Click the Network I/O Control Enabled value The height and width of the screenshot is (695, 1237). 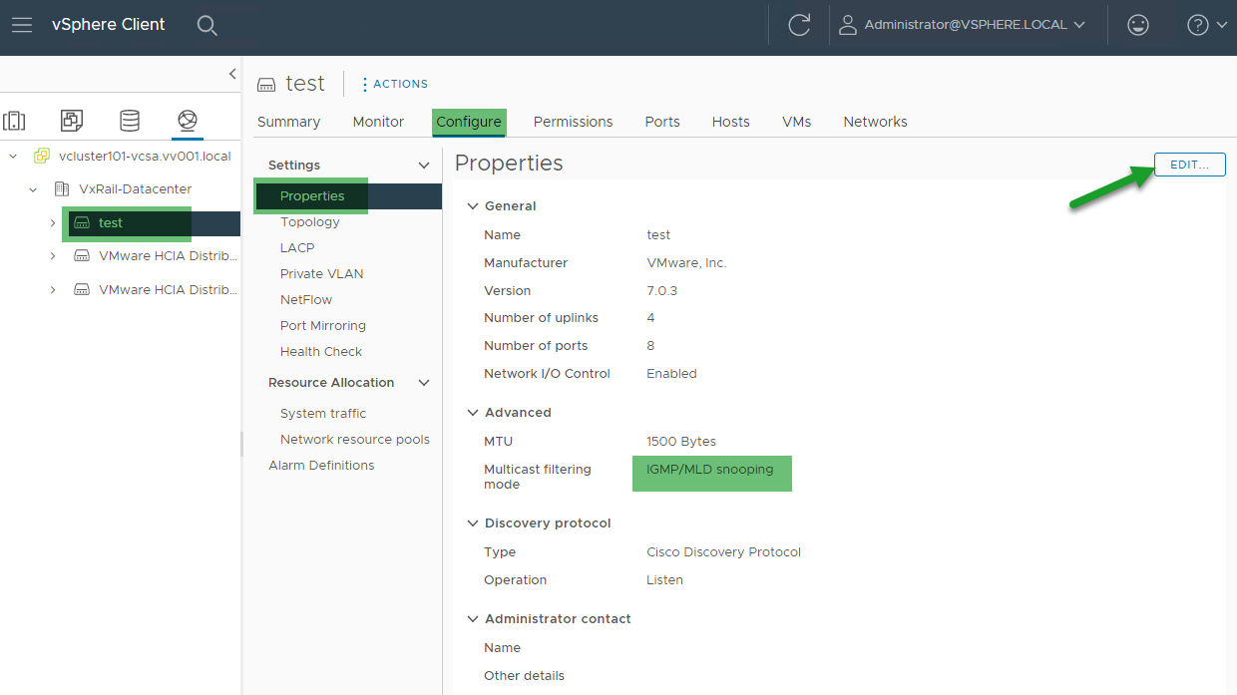coord(671,374)
